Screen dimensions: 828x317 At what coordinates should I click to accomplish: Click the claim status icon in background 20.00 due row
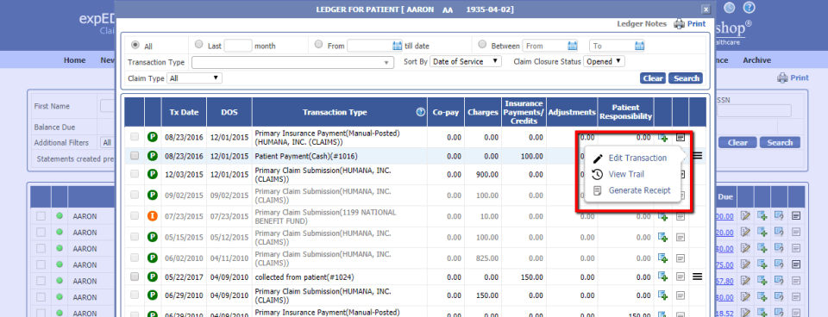pyautogui.click(x=779, y=232)
